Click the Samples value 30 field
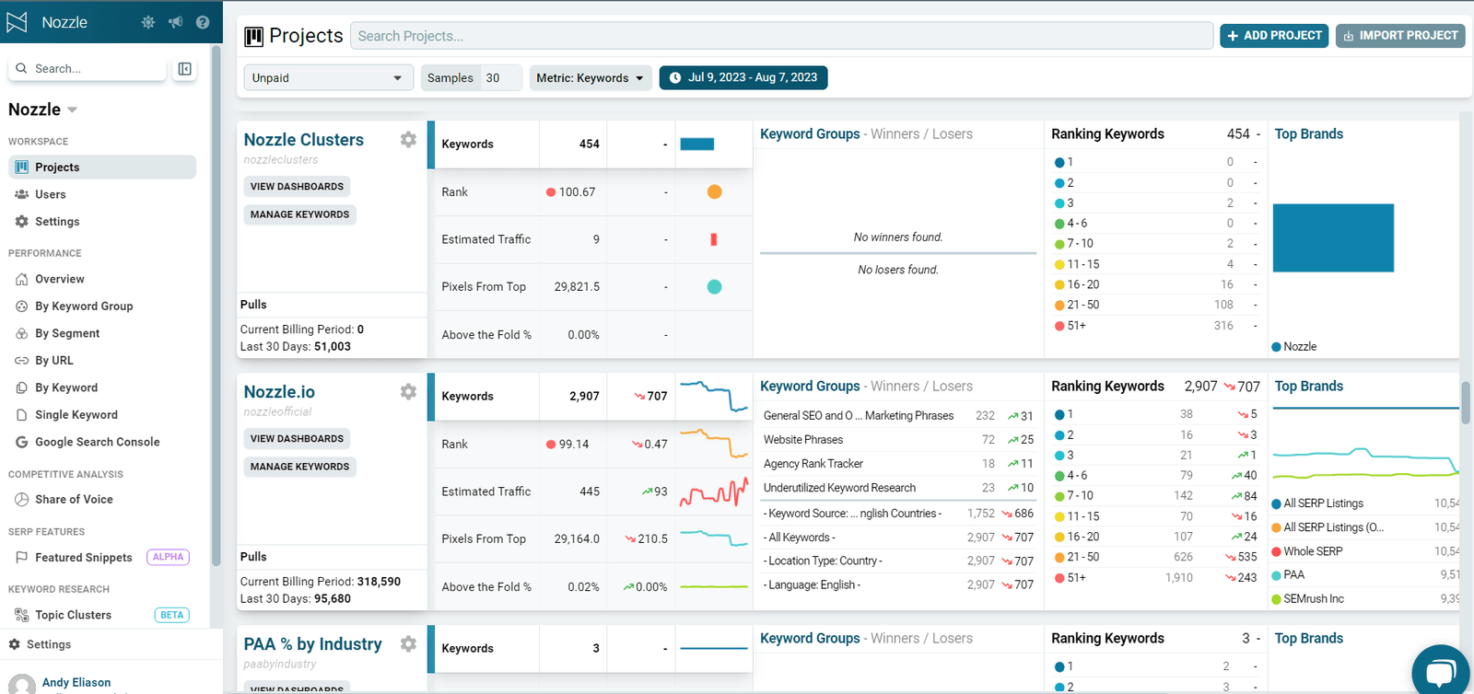This screenshot has width=1474, height=694. [500, 78]
